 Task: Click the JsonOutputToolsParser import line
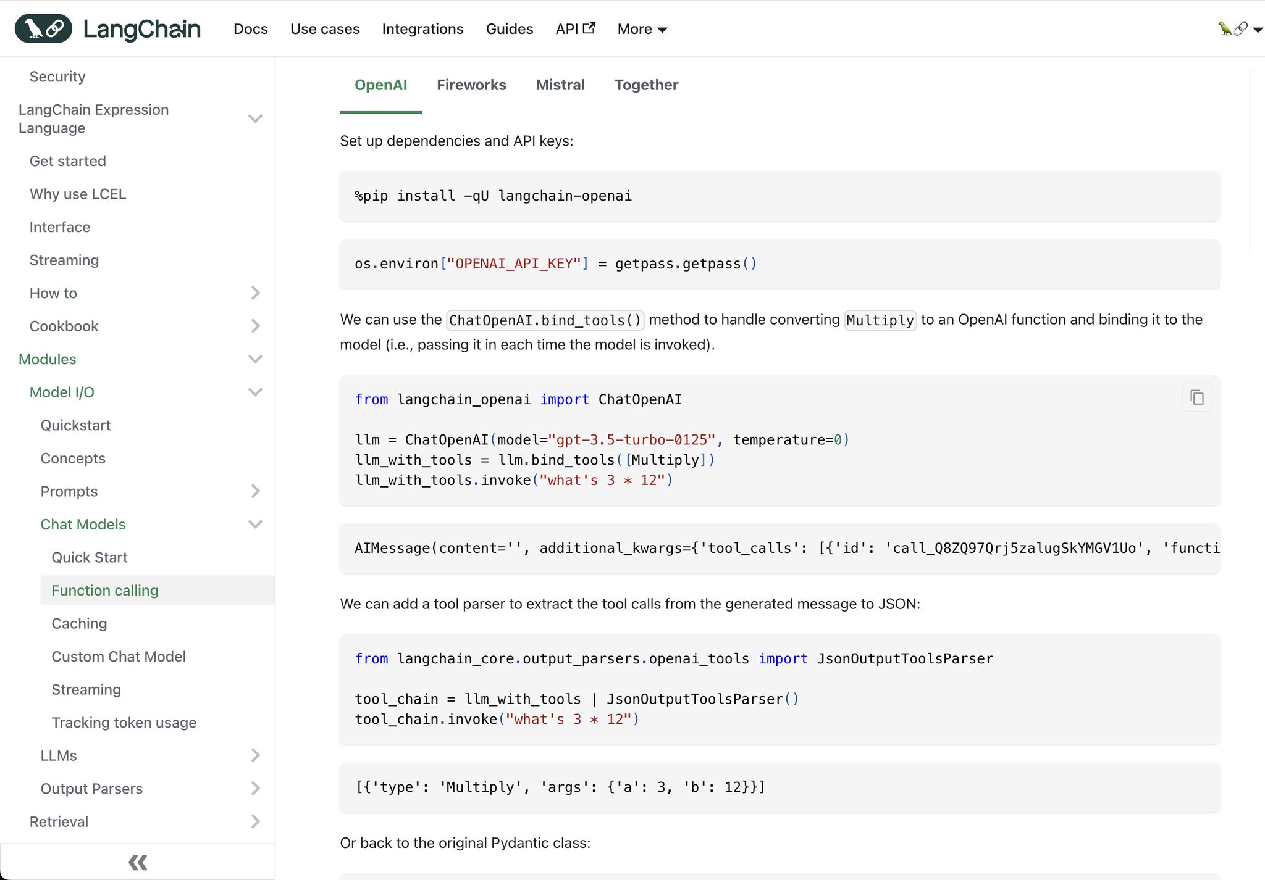[674, 659]
